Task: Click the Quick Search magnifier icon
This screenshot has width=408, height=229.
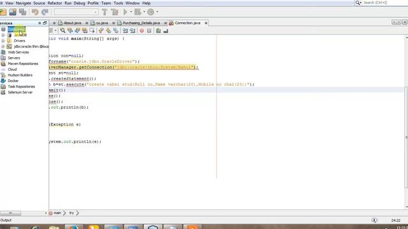Action: click(358, 3)
